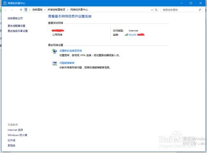Click the new connection setup icon
Screen dimensions: 207x153
tap(55, 51)
